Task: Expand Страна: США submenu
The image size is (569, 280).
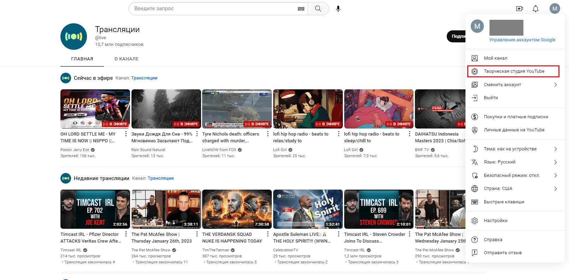Action: click(x=556, y=189)
